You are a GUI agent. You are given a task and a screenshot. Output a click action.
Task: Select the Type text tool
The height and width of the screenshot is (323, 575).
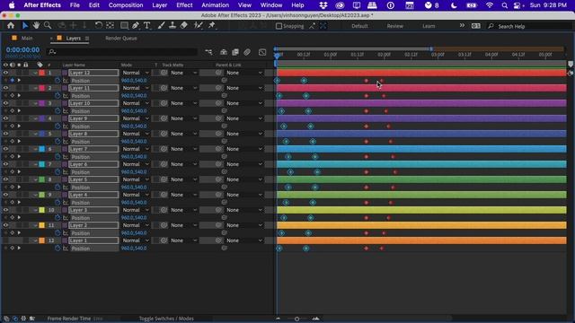(147, 26)
